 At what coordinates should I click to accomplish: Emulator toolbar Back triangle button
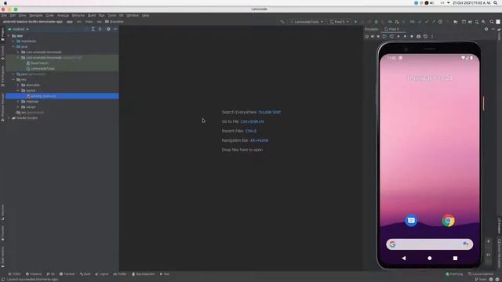[398, 37]
